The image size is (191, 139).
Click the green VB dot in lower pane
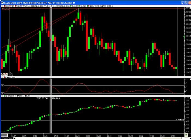coord(5,96)
